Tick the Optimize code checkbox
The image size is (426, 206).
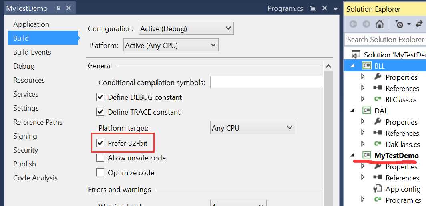tap(100, 172)
